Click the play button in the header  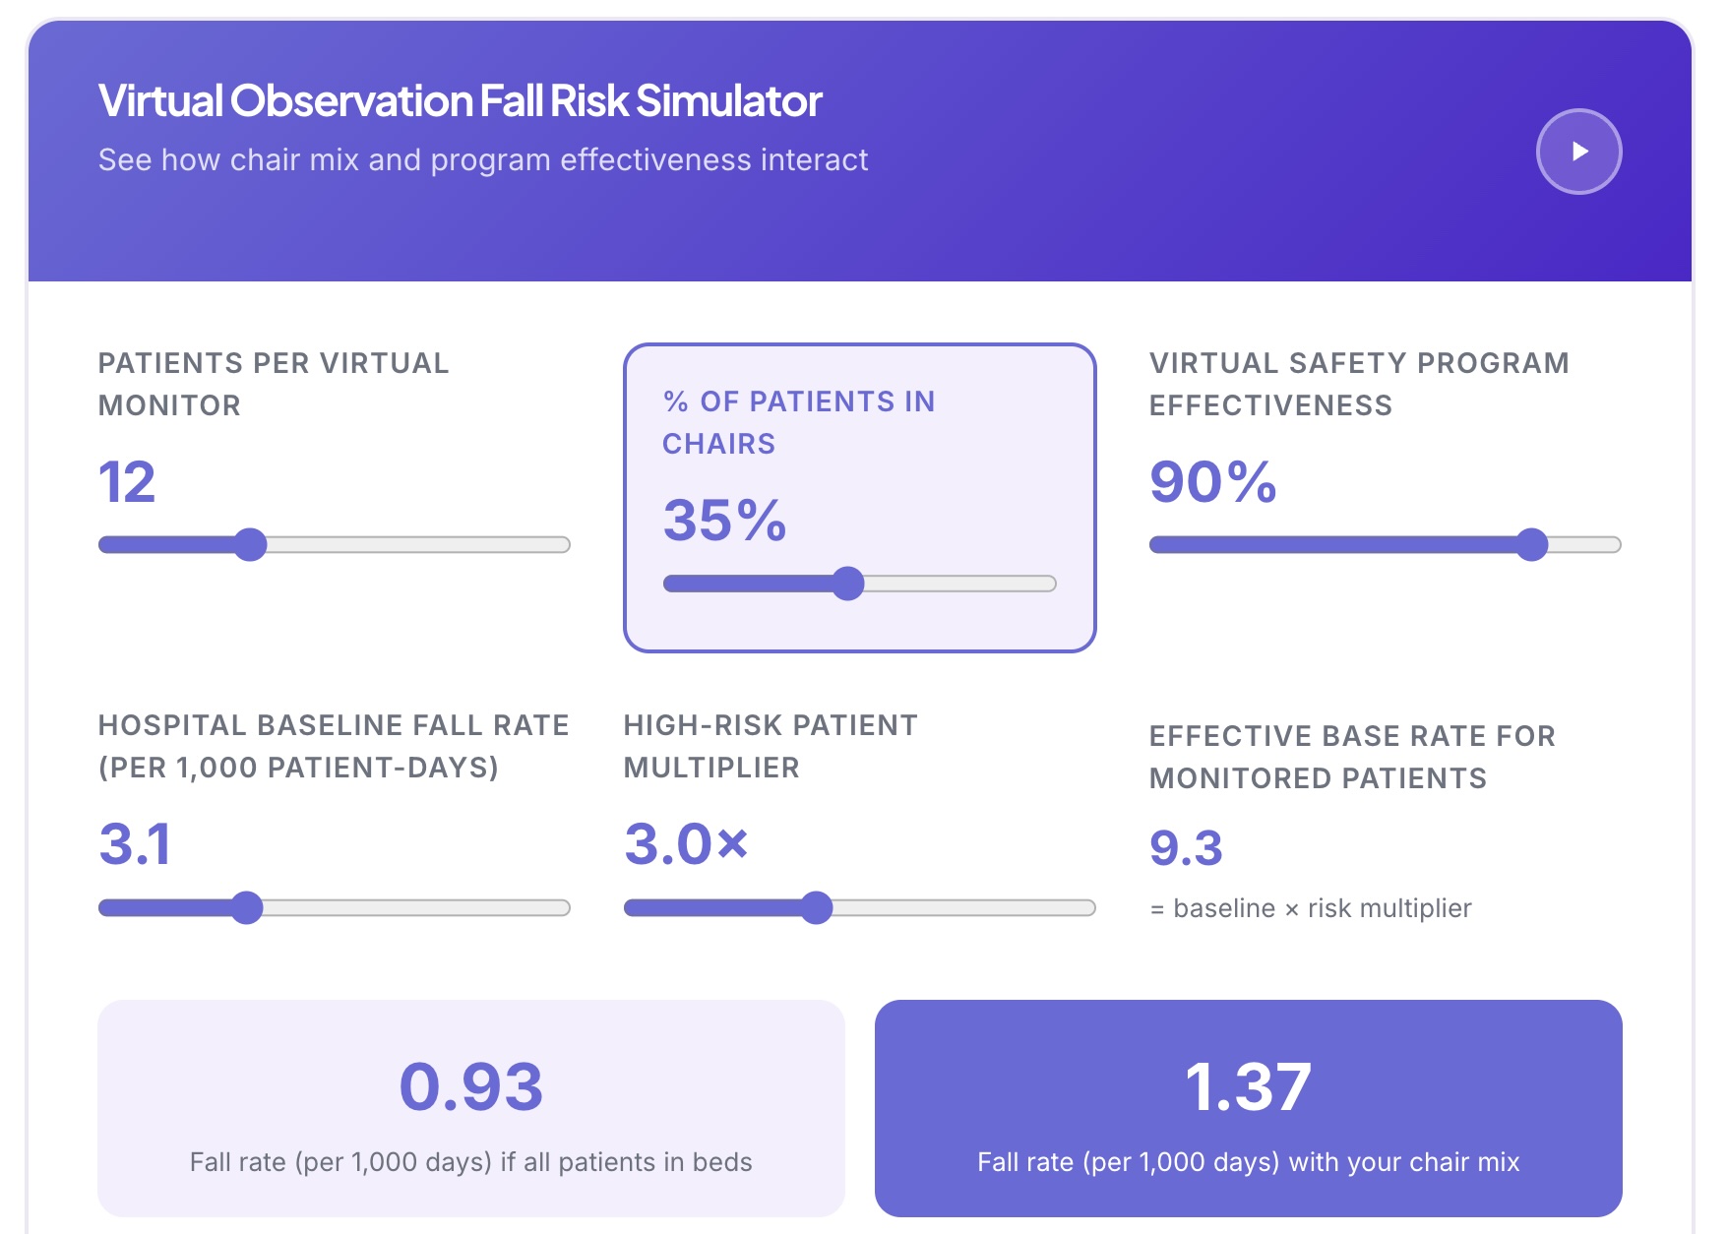(x=1579, y=150)
